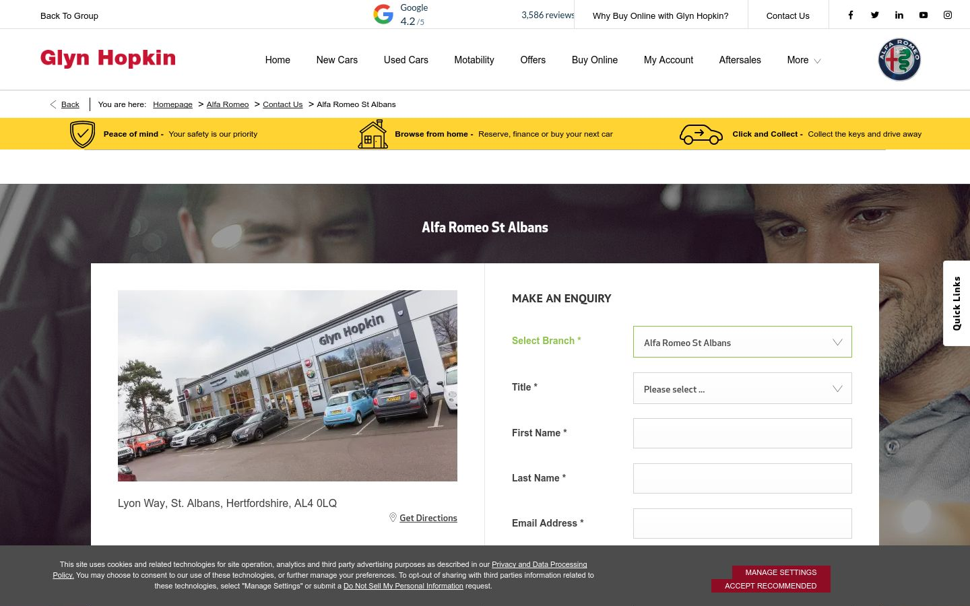Expand the Select Branch dropdown
The image size is (970, 606).
tap(742, 342)
